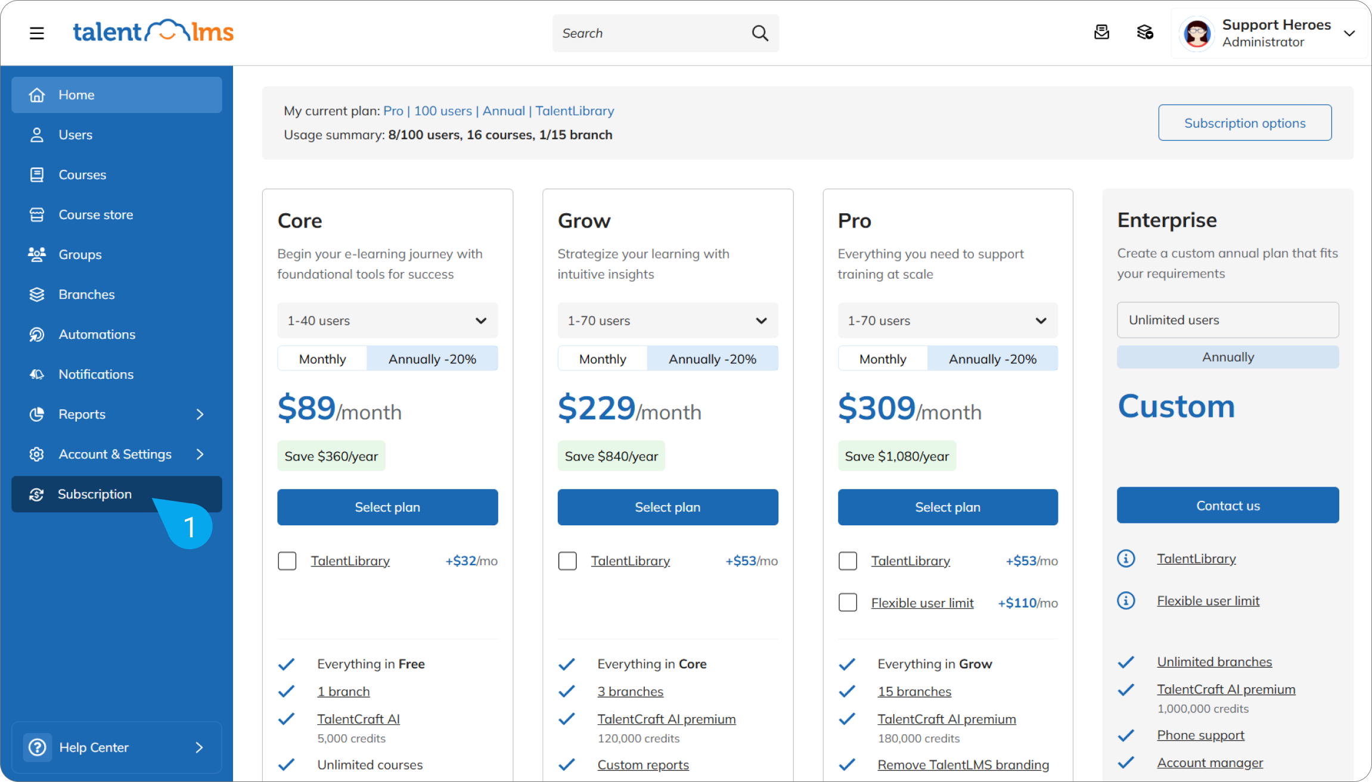Open the 15 branches link in Pro
1372x782 pixels.
pos(914,691)
